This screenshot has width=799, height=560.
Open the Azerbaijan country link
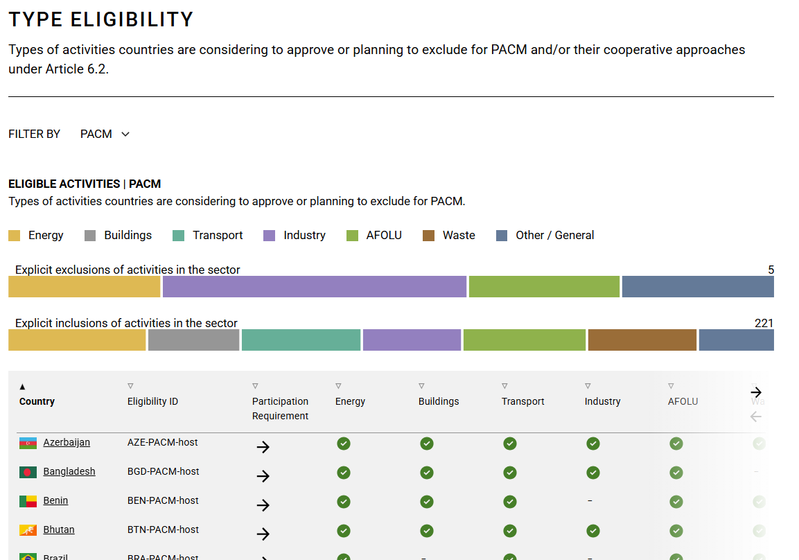coord(67,442)
